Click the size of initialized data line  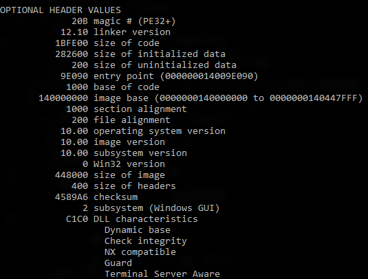click(x=140, y=54)
